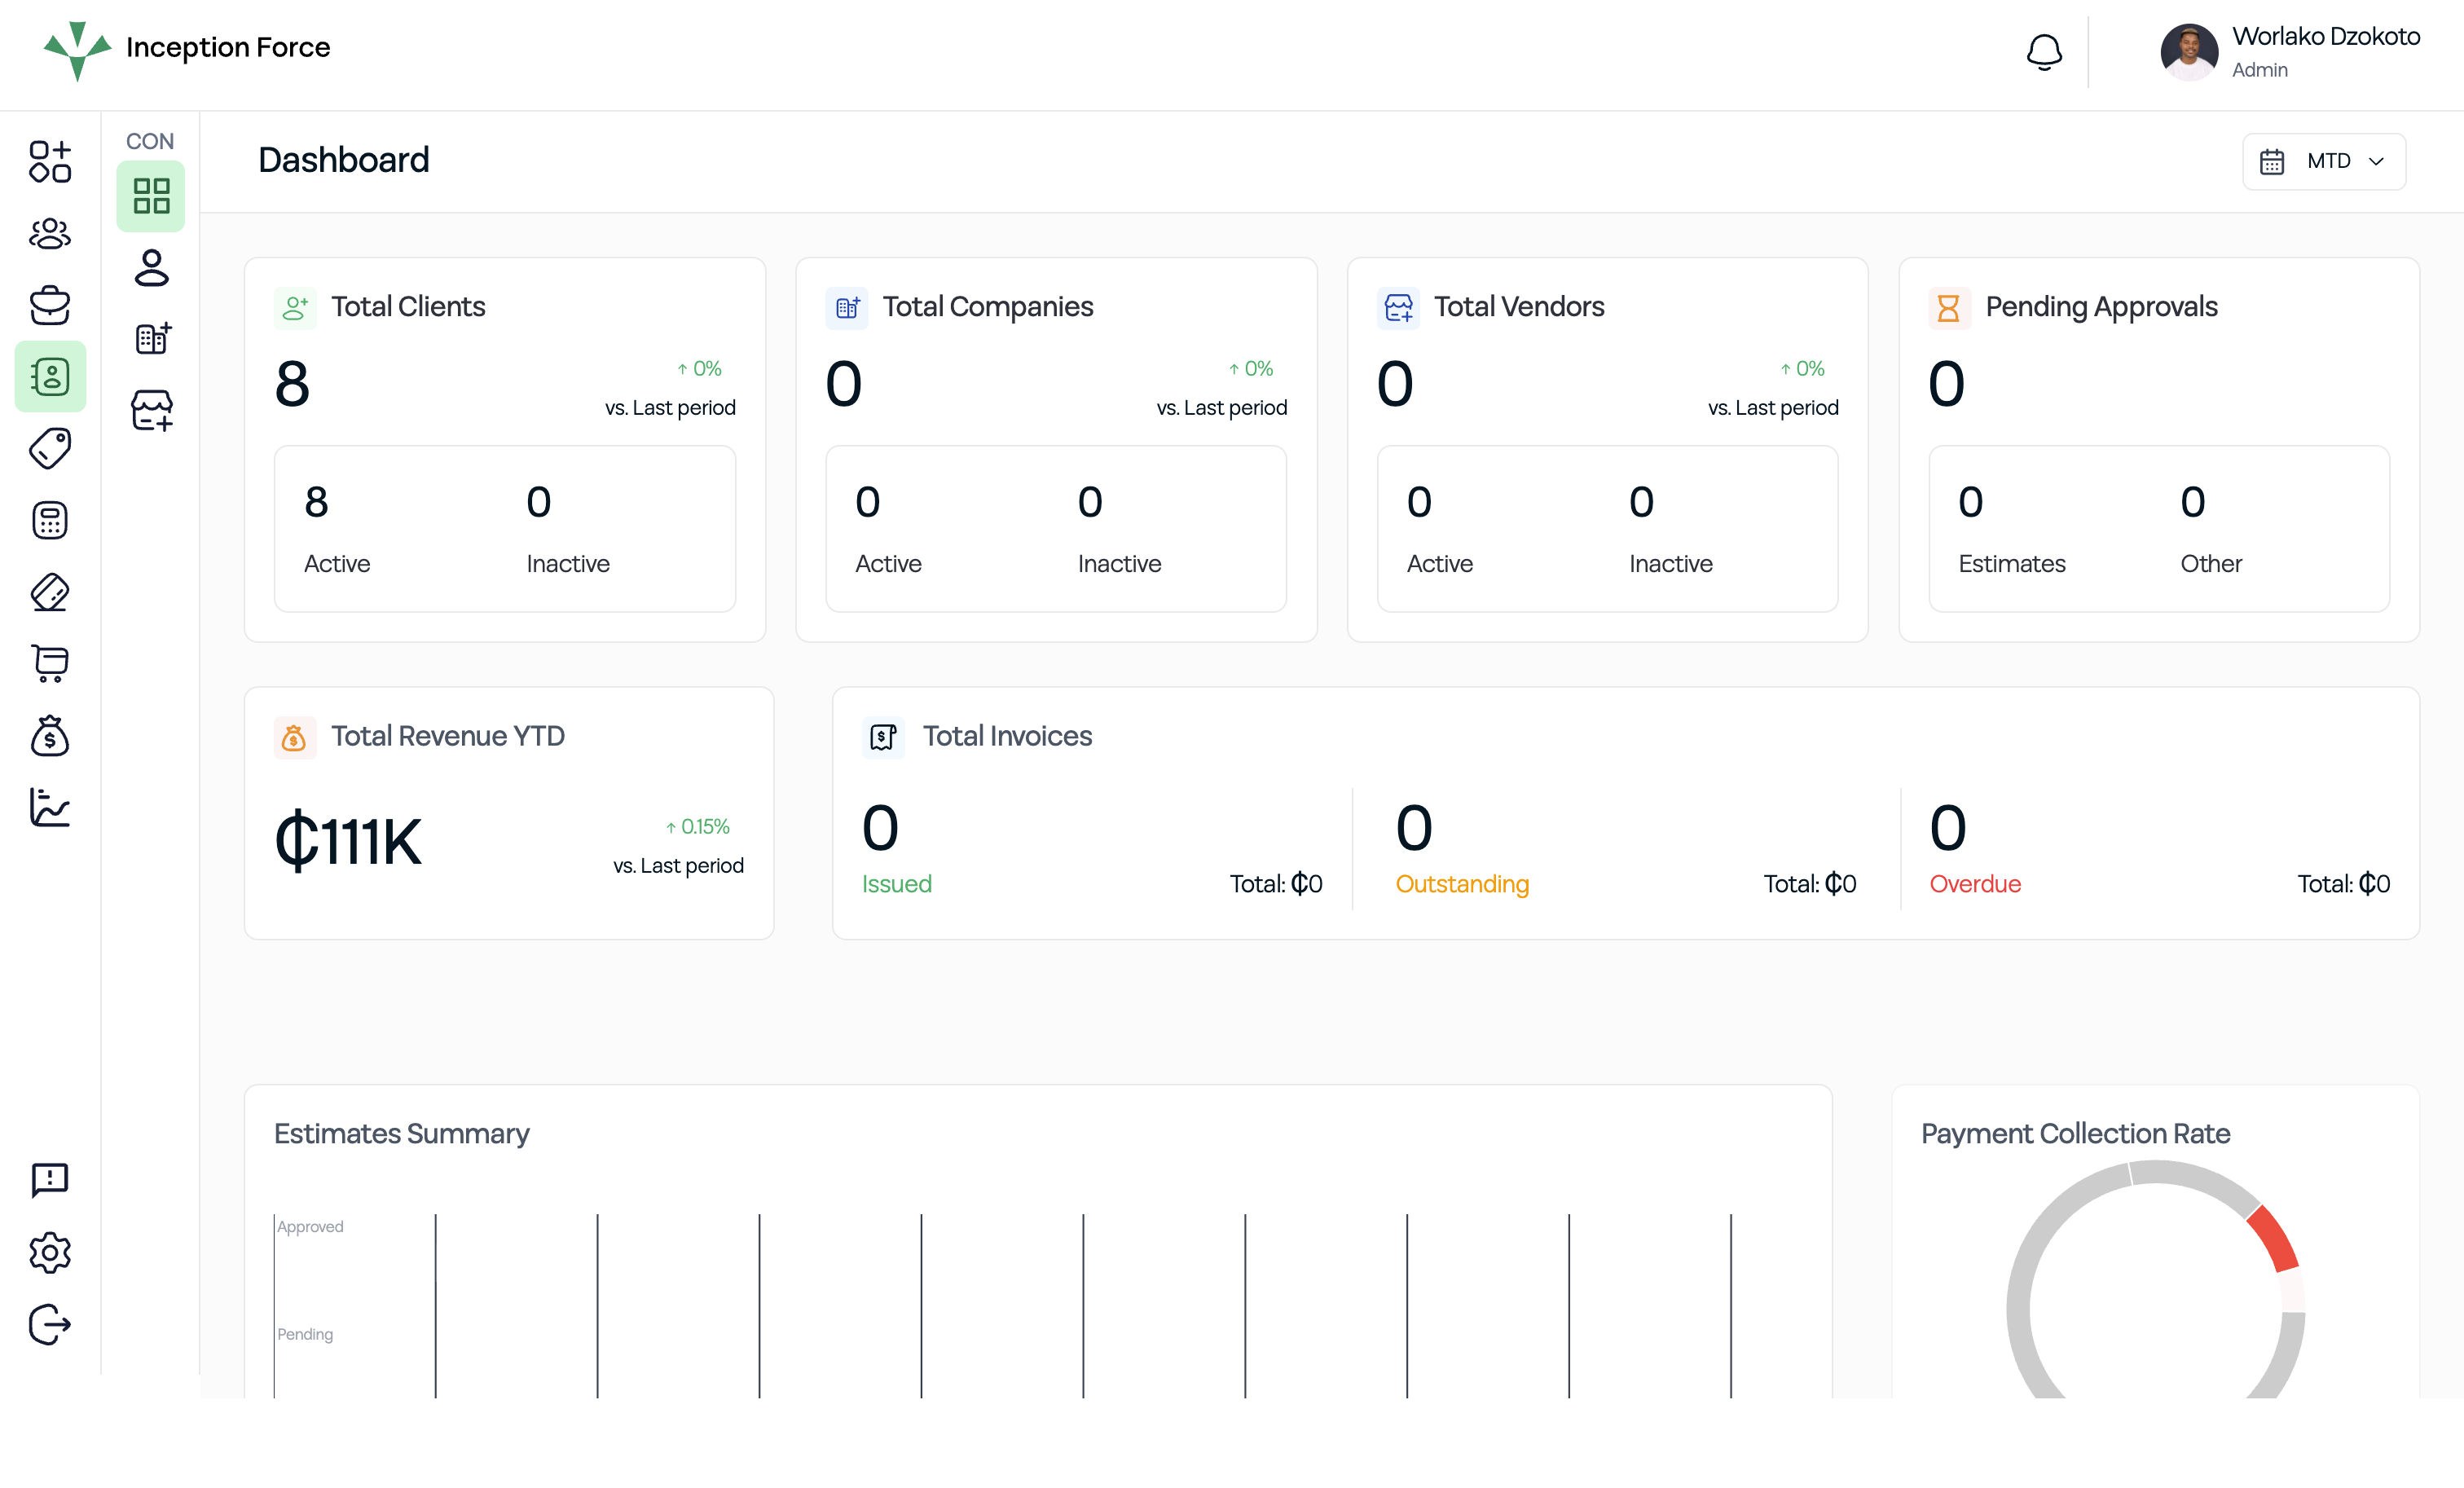Open the price tag icon in the sidebar

coord(50,449)
